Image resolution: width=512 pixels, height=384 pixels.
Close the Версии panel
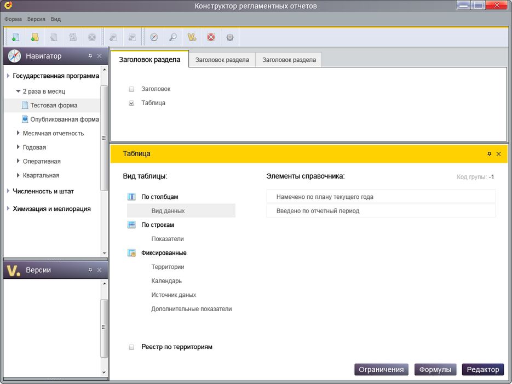pyautogui.click(x=99, y=270)
